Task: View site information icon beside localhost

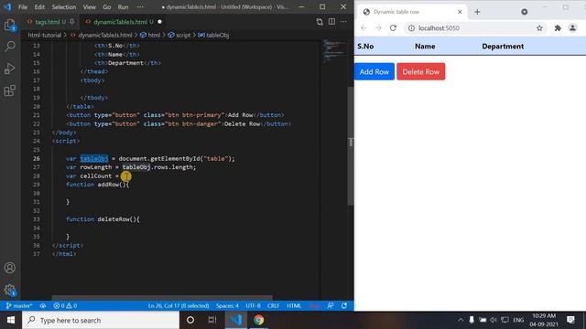Action: [x=411, y=28]
